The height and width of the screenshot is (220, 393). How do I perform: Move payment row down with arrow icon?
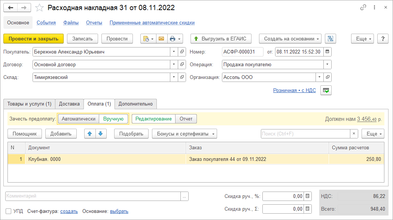click(x=101, y=134)
